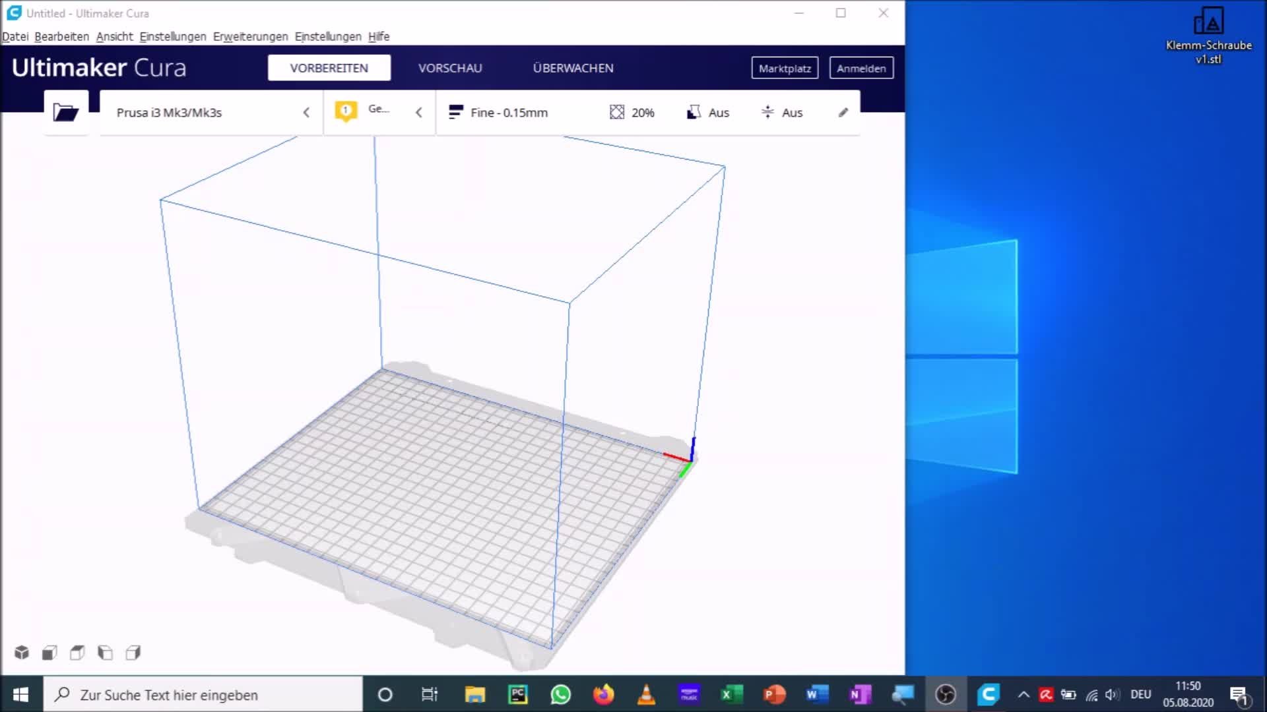Image resolution: width=1267 pixels, height=712 pixels.
Task: Open Firefox from the taskbar
Action: coord(603,695)
